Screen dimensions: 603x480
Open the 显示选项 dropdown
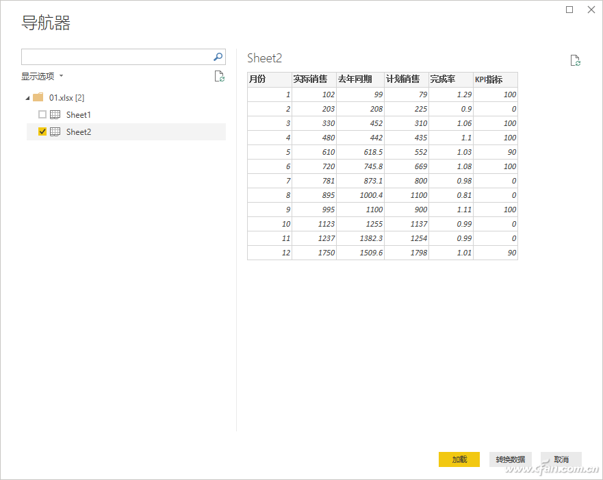pyautogui.click(x=42, y=76)
